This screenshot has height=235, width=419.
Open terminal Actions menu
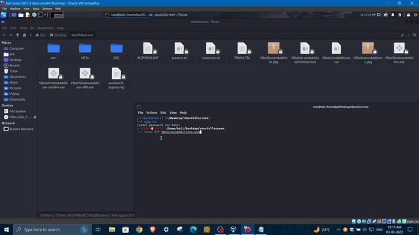(151, 113)
